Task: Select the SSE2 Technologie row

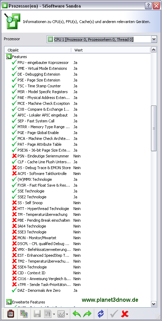Action: coord(77,197)
